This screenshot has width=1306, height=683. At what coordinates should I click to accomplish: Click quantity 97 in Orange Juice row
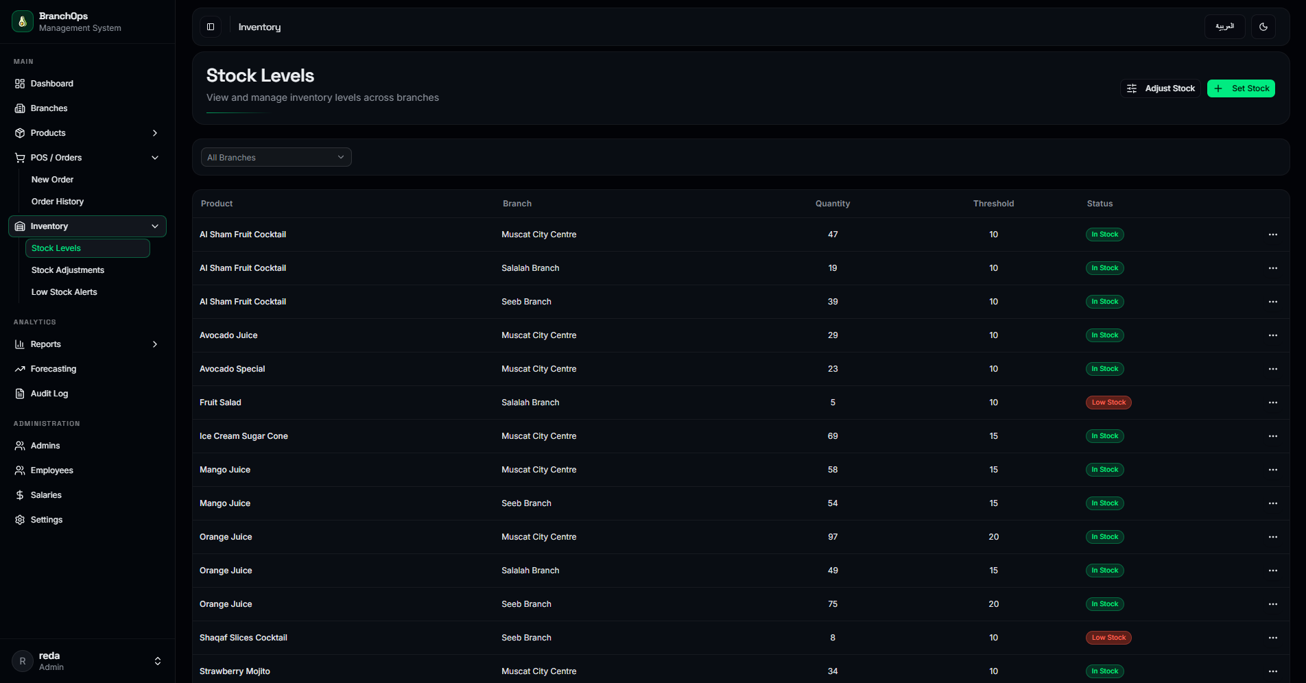coord(833,537)
